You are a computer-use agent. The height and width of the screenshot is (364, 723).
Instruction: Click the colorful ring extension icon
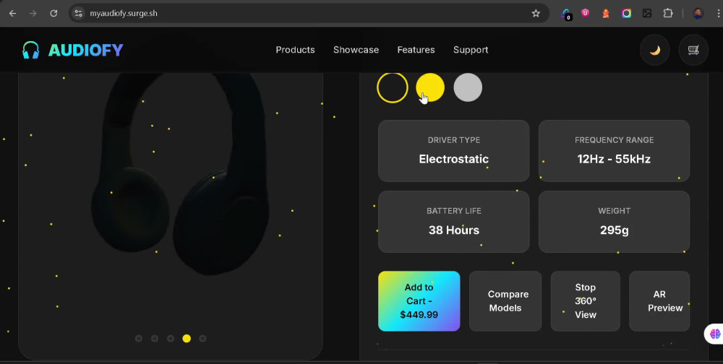tap(626, 14)
